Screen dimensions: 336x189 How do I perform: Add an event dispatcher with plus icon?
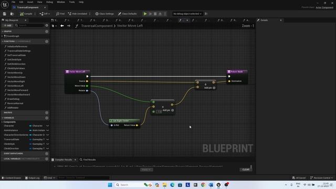pyautogui.click(x=47, y=154)
